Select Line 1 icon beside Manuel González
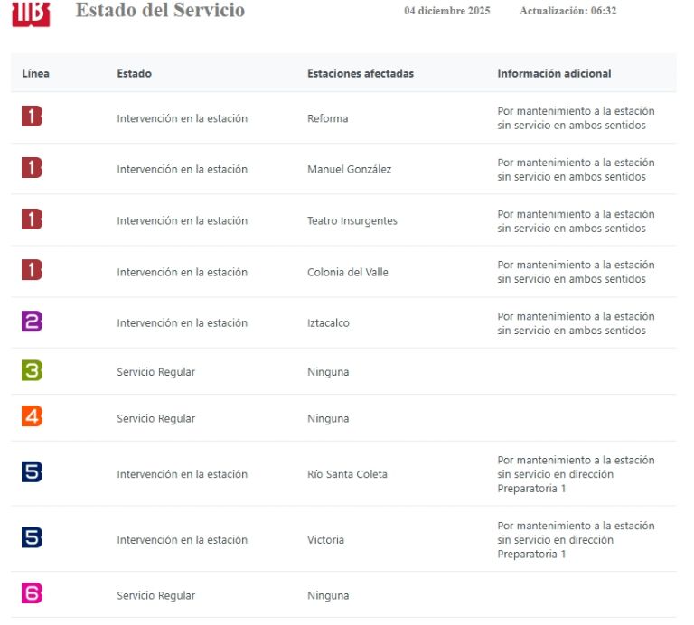The height and width of the screenshot is (625, 694). click(x=32, y=167)
